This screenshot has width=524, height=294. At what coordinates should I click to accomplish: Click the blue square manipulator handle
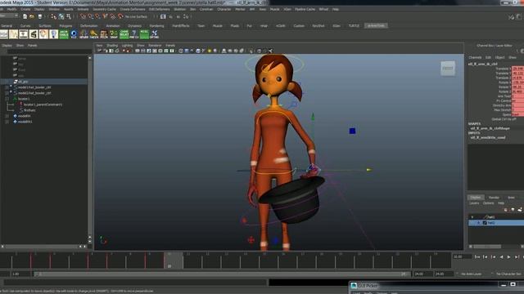pos(352,131)
